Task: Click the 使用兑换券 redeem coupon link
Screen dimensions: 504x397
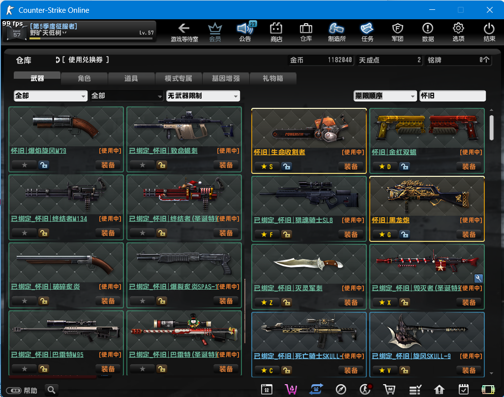Action: 85,60
